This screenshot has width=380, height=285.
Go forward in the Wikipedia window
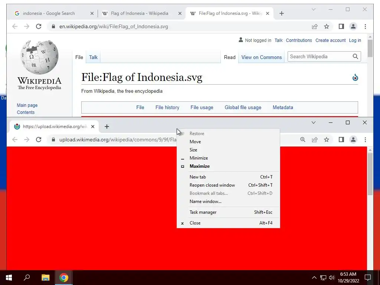point(27,26)
